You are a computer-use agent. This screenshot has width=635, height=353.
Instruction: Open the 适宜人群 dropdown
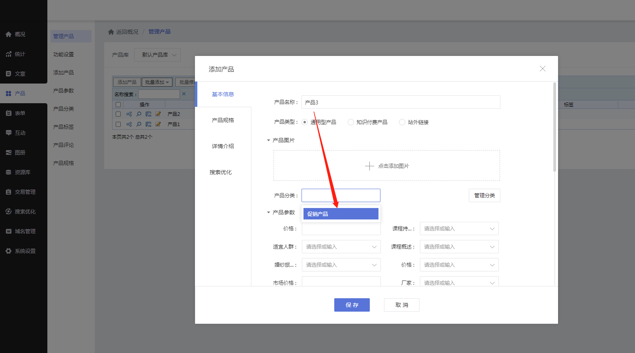[x=341, y=247]
